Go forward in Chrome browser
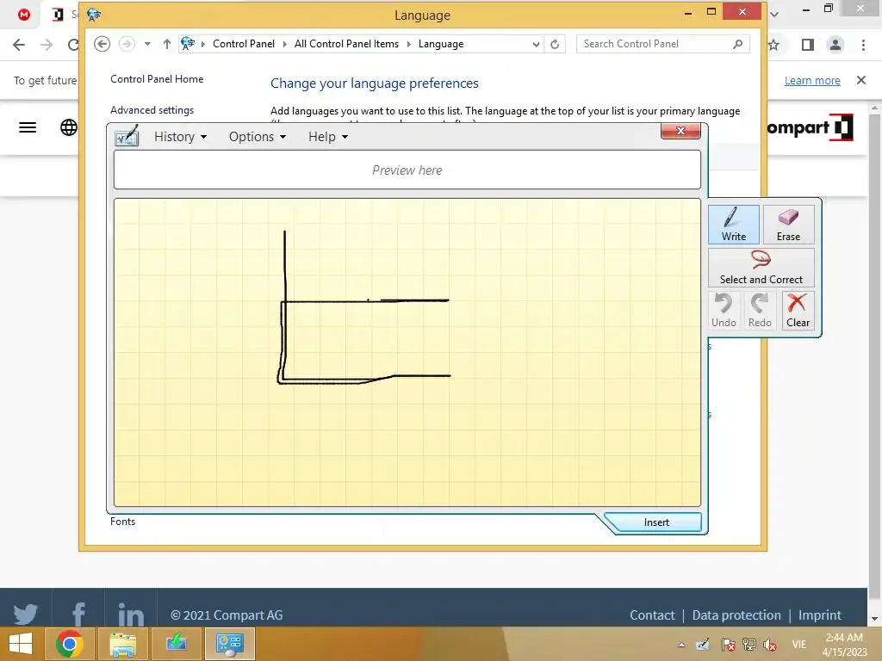The height and width of the screenshot is (661, 882). click(47, 45)
